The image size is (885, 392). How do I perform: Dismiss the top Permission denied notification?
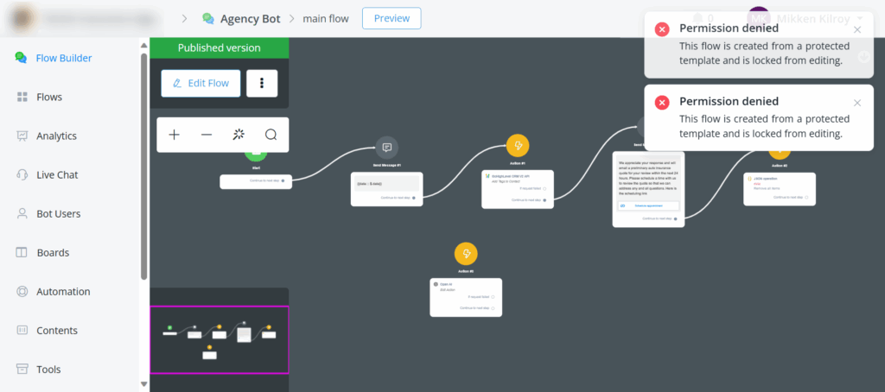click(857, 29)
